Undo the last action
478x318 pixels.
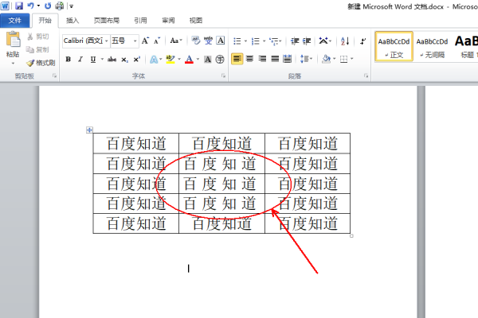coord(31,6)
